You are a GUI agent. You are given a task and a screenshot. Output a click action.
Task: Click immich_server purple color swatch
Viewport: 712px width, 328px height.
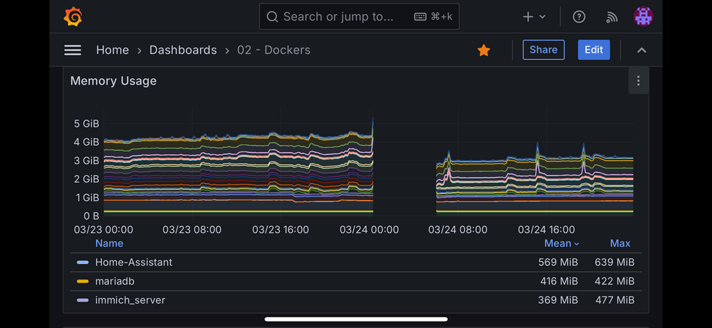83,300
